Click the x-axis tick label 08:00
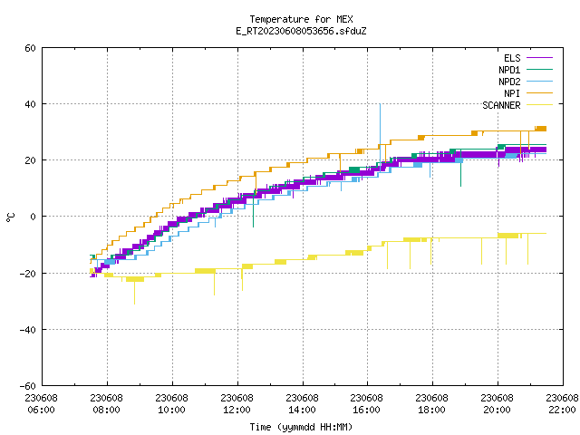 point(107,411)
